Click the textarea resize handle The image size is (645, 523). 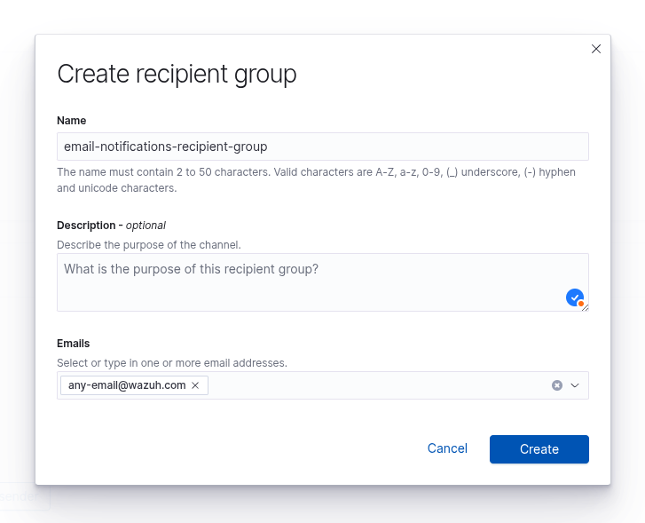pyautogui.click(x=586, y=307)
